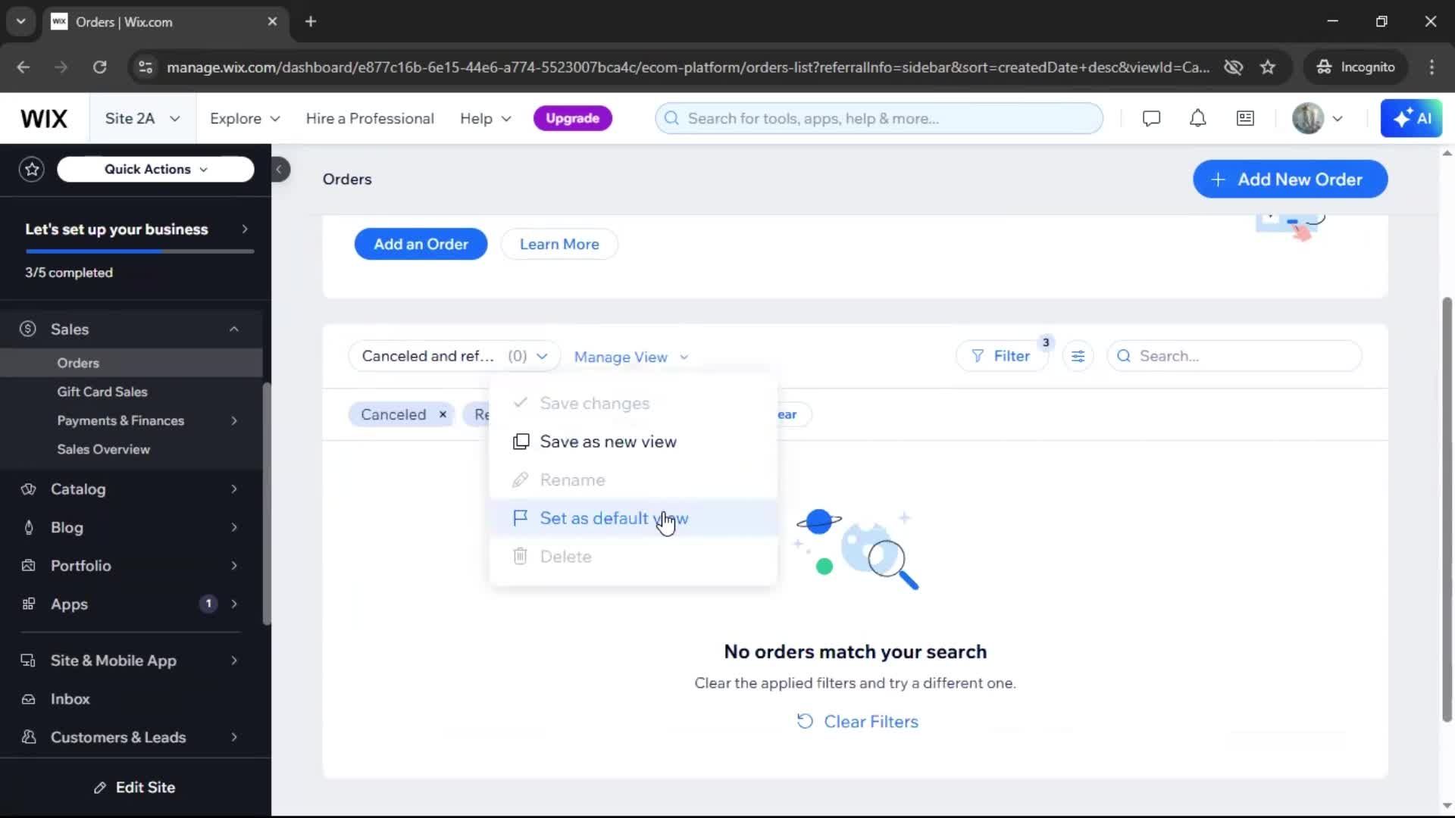The height and width of the screenshot is (818, 1455).
Task: Reload the page in the browser
Action: [99, 67]
